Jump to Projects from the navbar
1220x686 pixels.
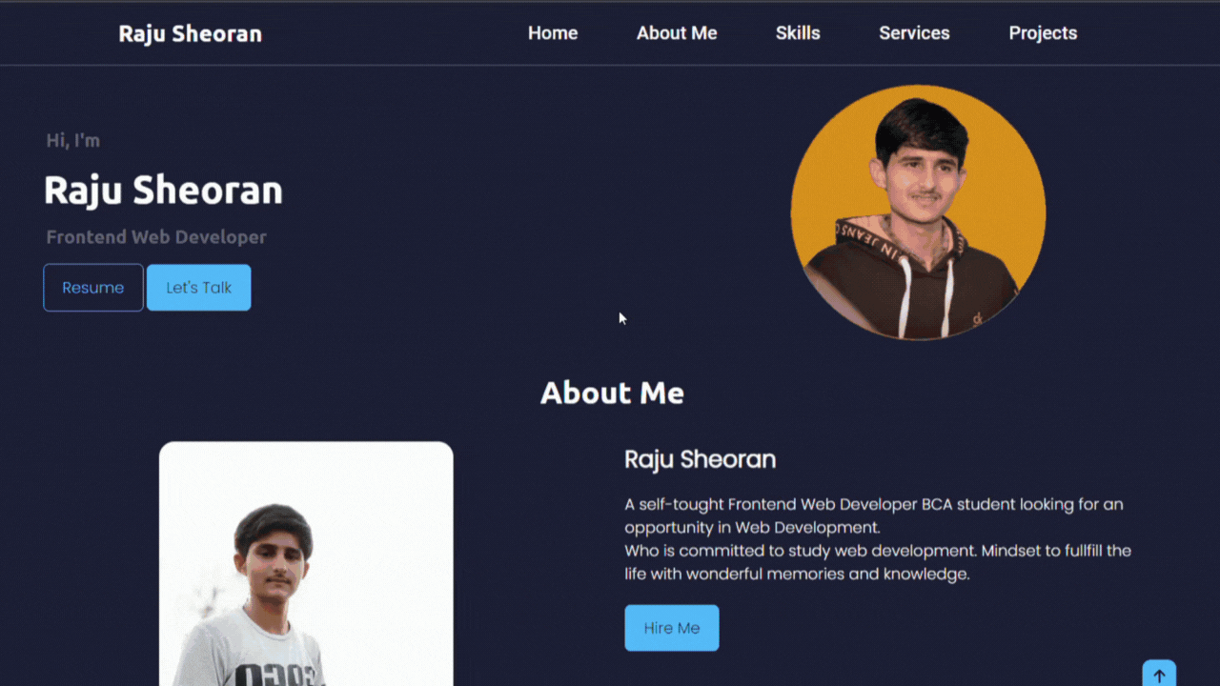tap(1043, 33)
